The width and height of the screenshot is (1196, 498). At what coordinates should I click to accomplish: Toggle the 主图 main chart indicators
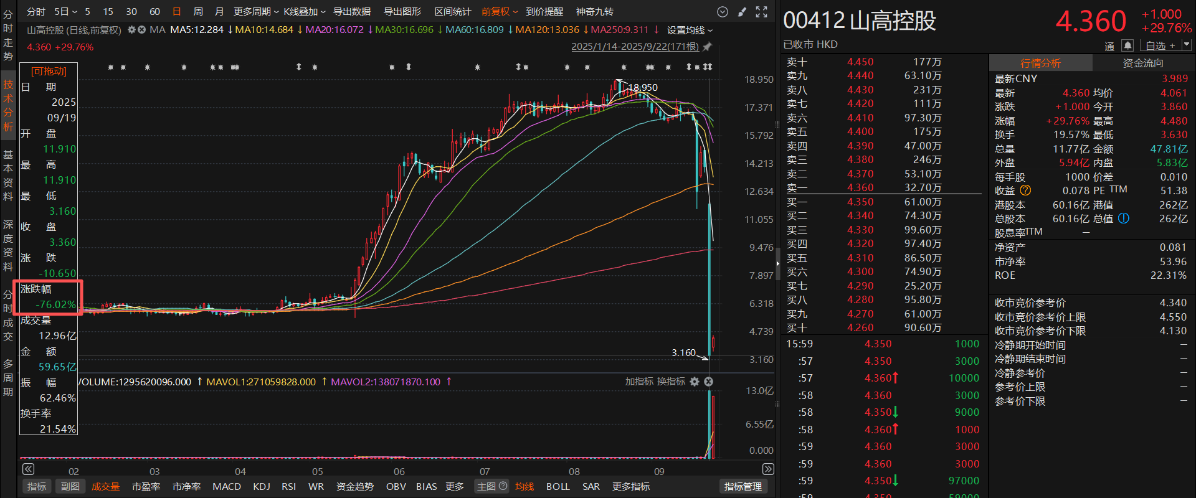(x=491, y=486)
